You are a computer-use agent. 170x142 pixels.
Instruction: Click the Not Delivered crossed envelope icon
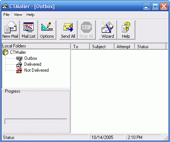tap(19, 70)
